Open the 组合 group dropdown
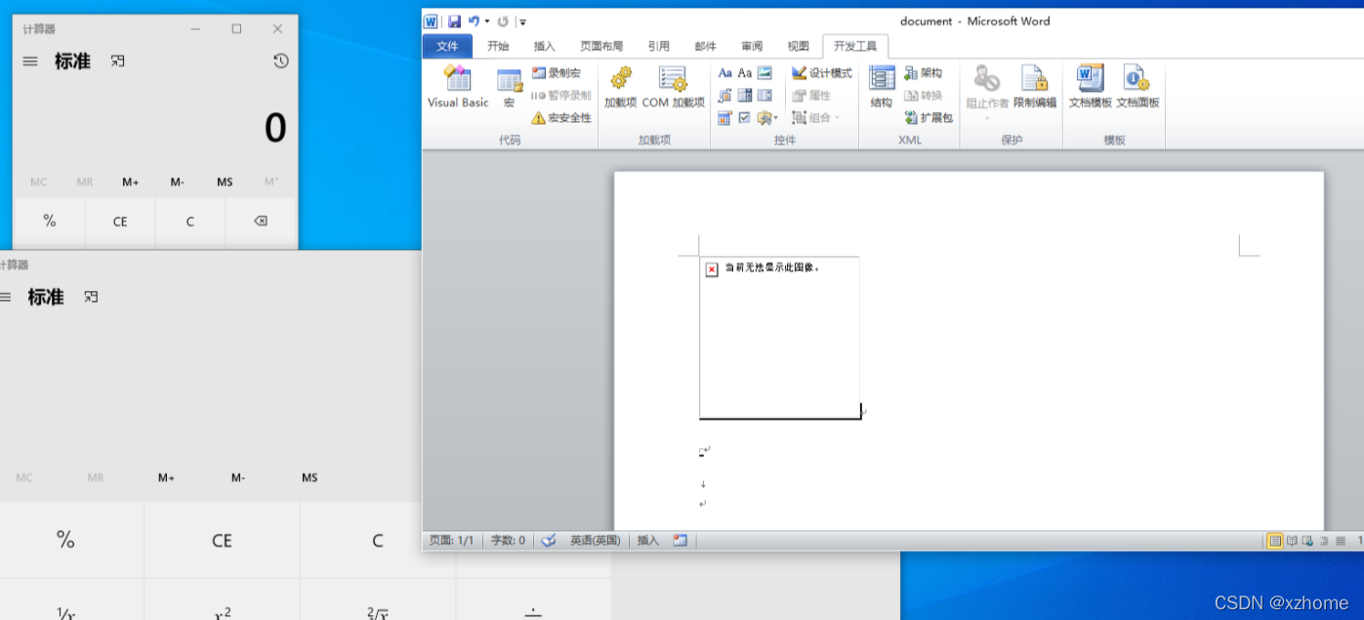Viewport: 1364px width, 620px height. (x=815, y=118)
